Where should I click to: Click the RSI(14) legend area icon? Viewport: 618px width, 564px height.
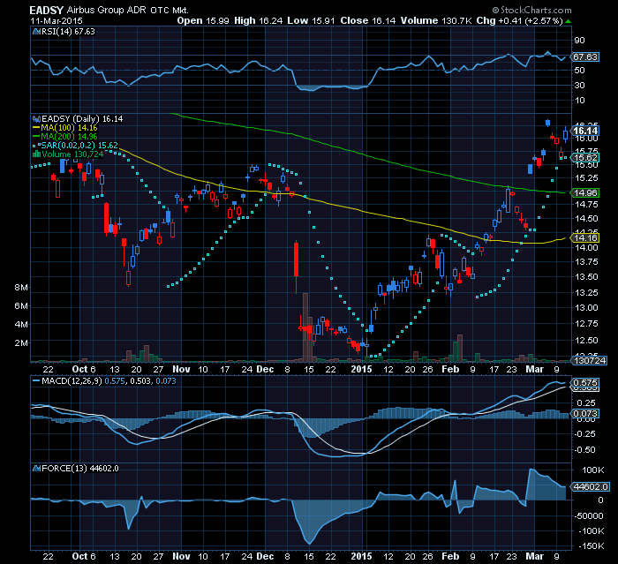37,32
